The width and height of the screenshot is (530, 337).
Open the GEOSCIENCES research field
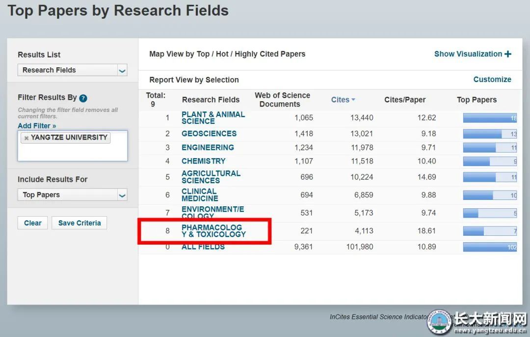click(x=209, y=134)
